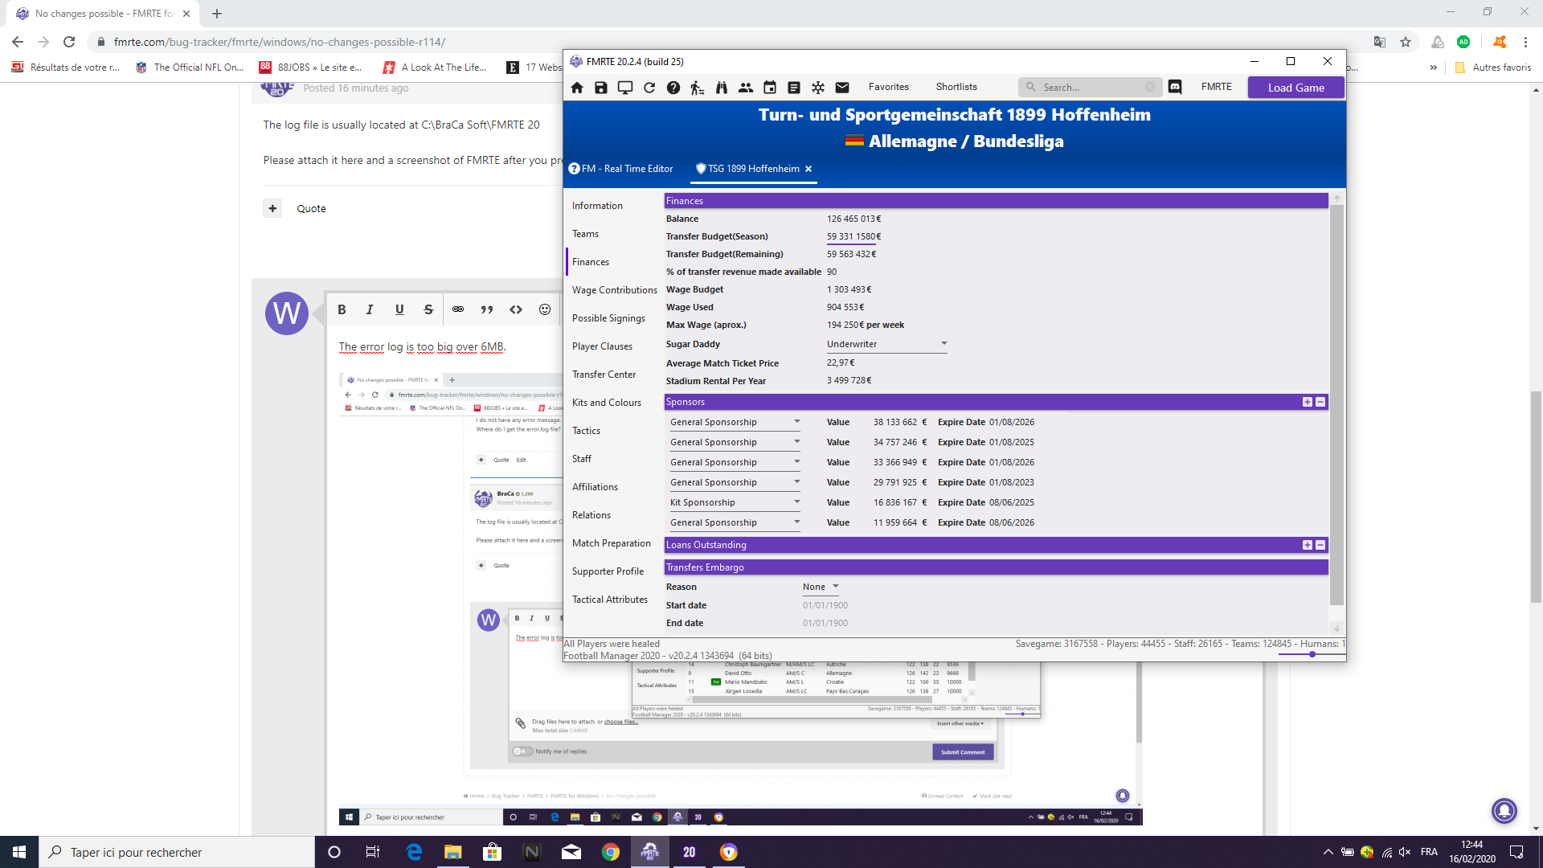The height and width of the screenshot is (868, 1543).
Task: Click the FMRTE finances vertical scrollbar
Action: [1336, 405]
